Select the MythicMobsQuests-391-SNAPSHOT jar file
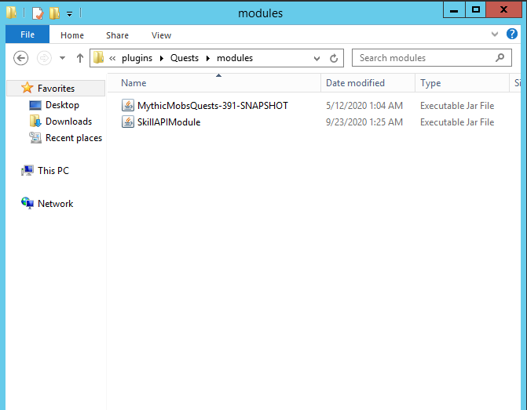527x410 pixels. pyautogui.click(x=212, y=105)
